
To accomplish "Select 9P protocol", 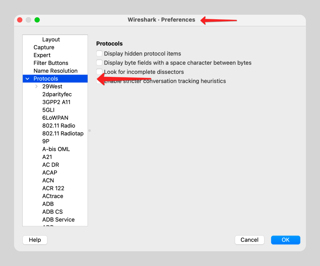I will (46, 141).
